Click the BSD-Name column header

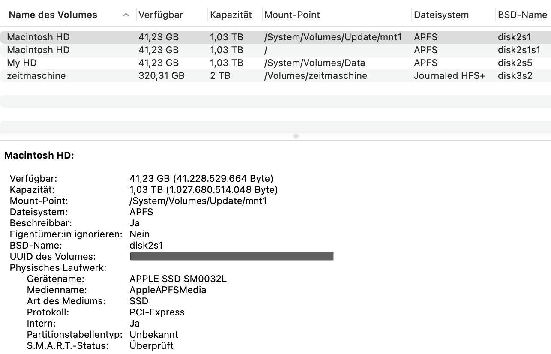522,15
